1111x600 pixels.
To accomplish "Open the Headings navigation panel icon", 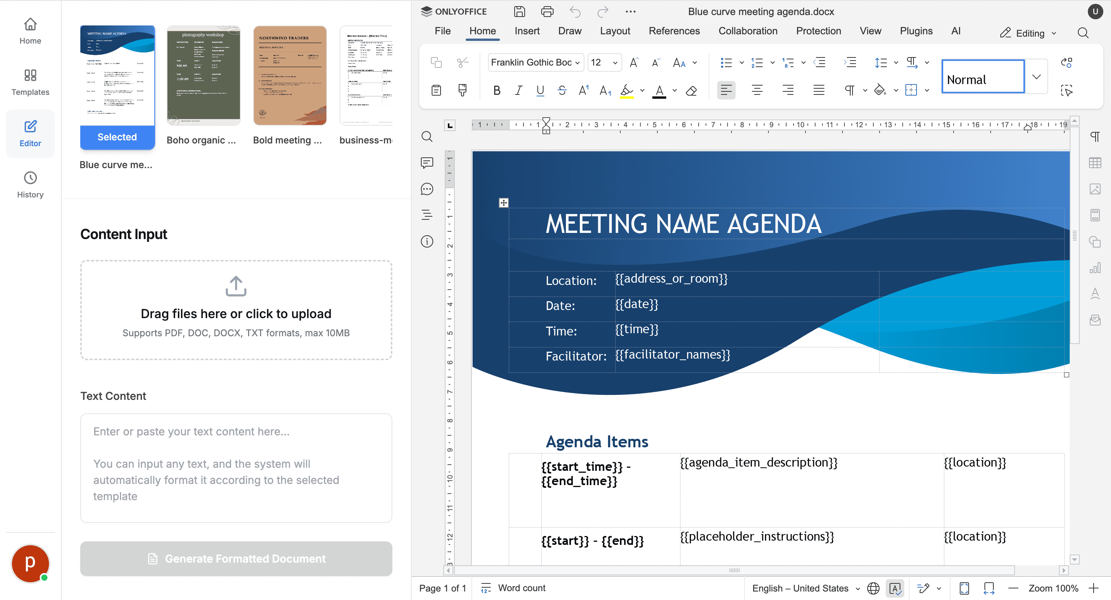I will pyautogui.click(x=427, y=215).
